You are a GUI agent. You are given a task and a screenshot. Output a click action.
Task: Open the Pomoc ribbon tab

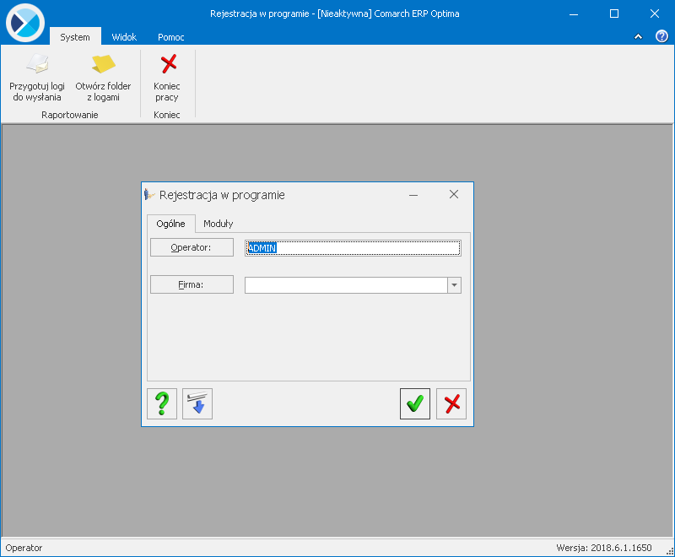click(171, 37)
